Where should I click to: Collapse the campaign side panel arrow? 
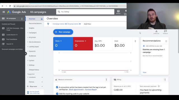pyautogui.click(x=26, y=54)
